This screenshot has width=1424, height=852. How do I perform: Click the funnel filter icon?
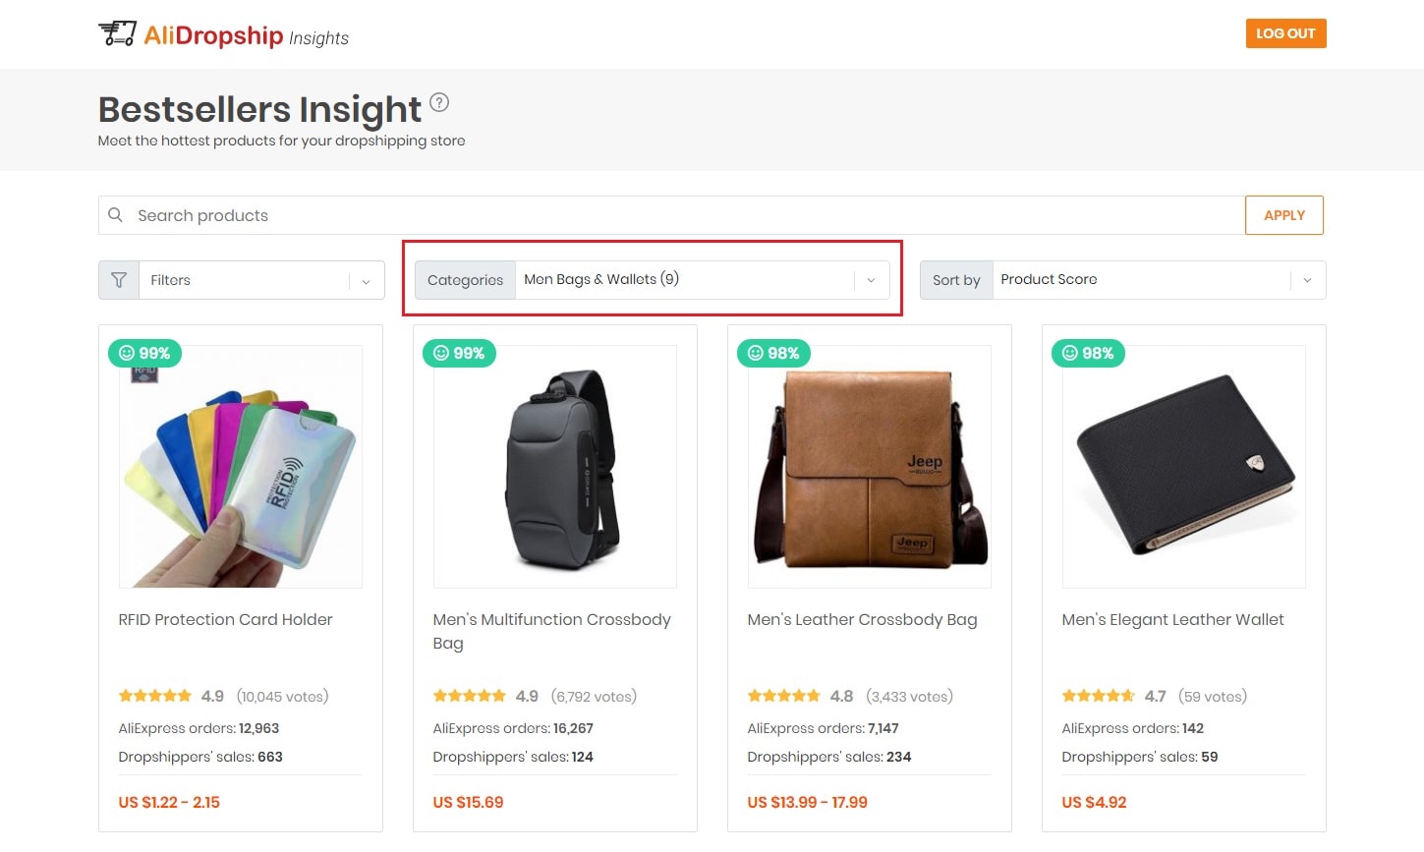(119, 280)
